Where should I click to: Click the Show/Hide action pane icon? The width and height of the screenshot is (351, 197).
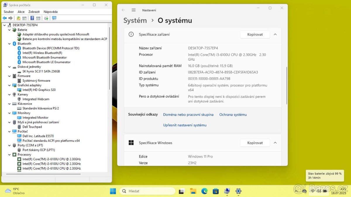point(38,18)
